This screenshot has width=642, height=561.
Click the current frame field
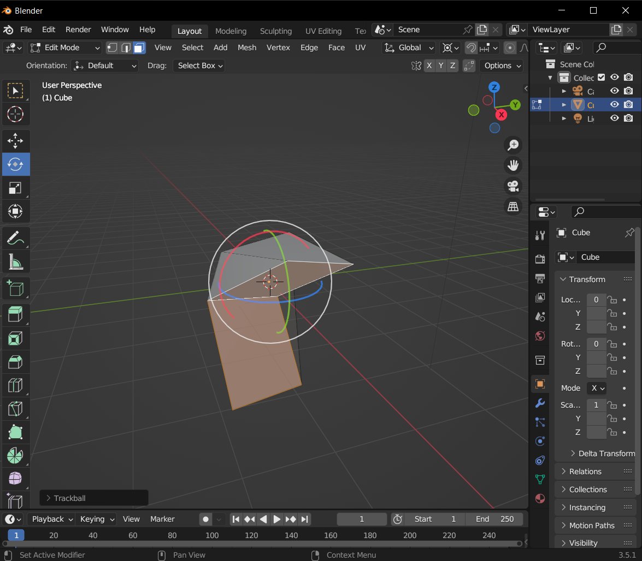pos(362,520)
